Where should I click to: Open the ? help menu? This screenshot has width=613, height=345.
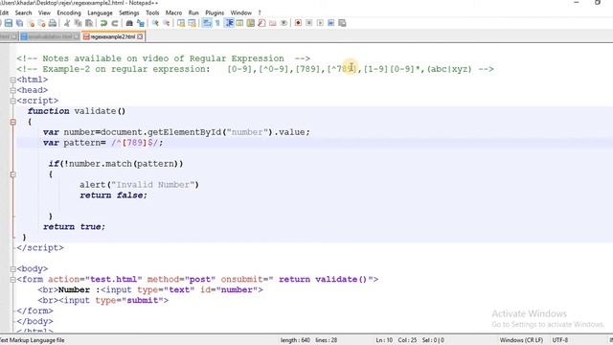click(260, 12)
